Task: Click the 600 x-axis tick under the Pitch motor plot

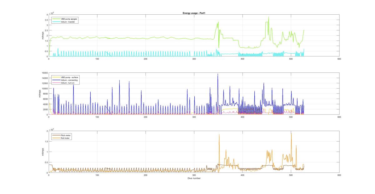Action: 339,175
